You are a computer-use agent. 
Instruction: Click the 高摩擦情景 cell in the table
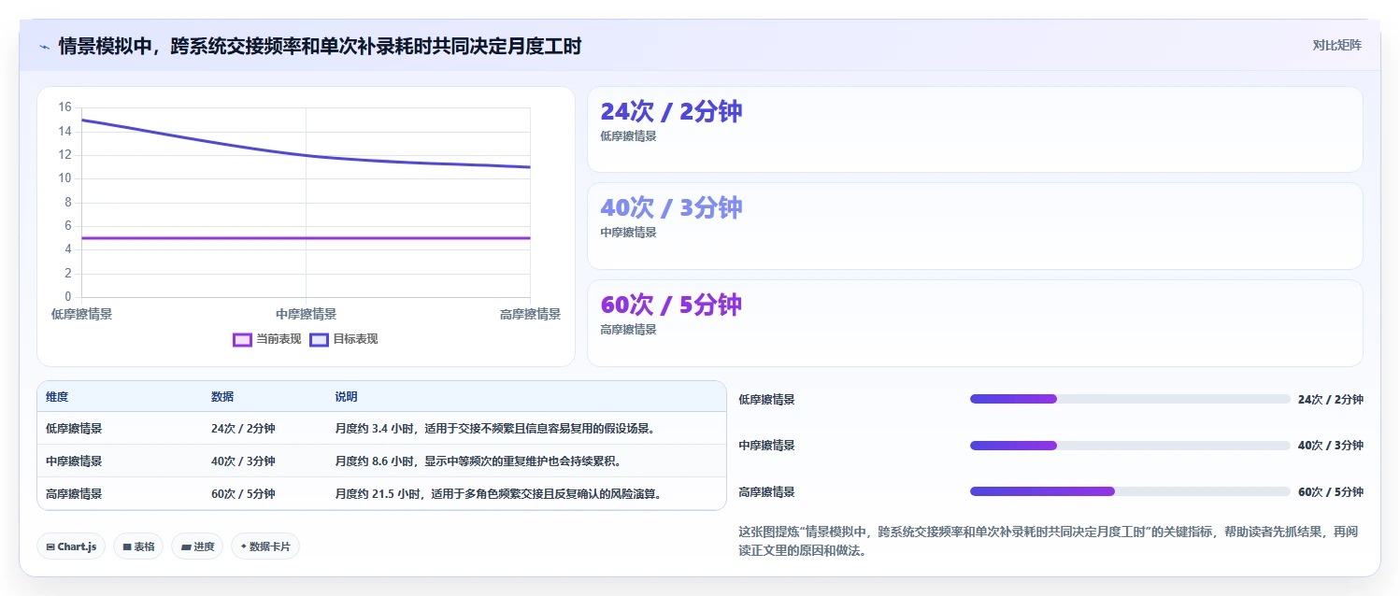tap(74, 493)
